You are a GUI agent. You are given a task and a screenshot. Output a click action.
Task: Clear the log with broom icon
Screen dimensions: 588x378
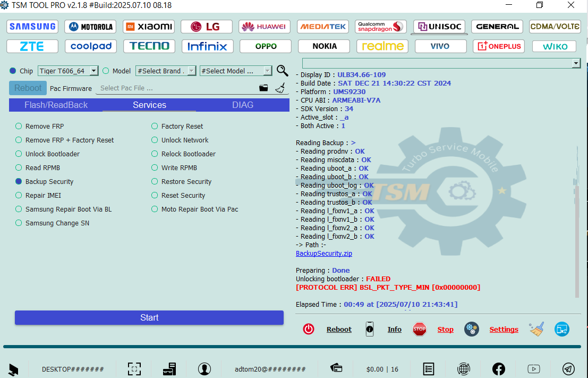point(536,329)
